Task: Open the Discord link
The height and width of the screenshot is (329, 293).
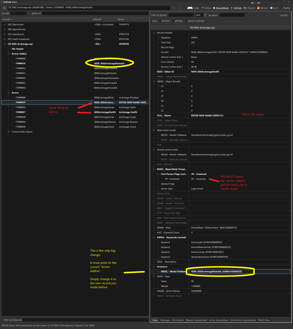Action: coord(249,8)
